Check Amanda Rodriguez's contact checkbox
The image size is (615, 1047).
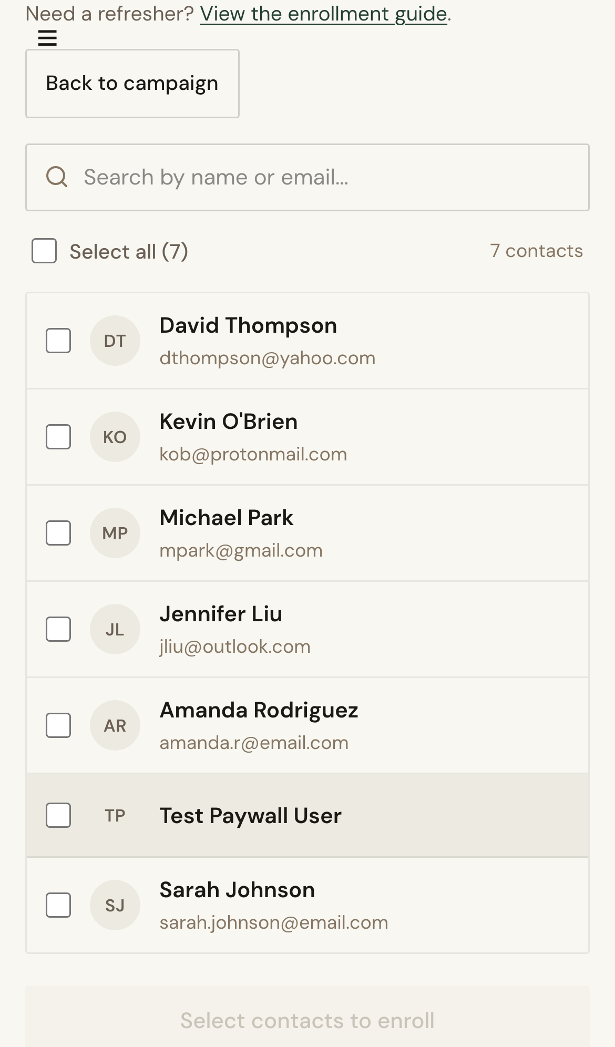point(58,725)
